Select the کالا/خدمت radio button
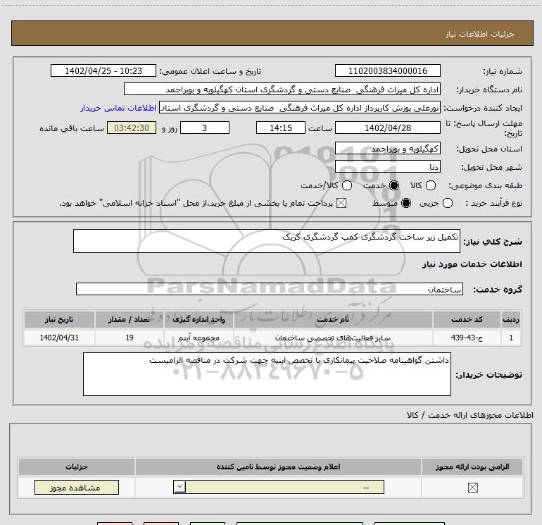The image size is (542, 525). (x=347, y=185)
